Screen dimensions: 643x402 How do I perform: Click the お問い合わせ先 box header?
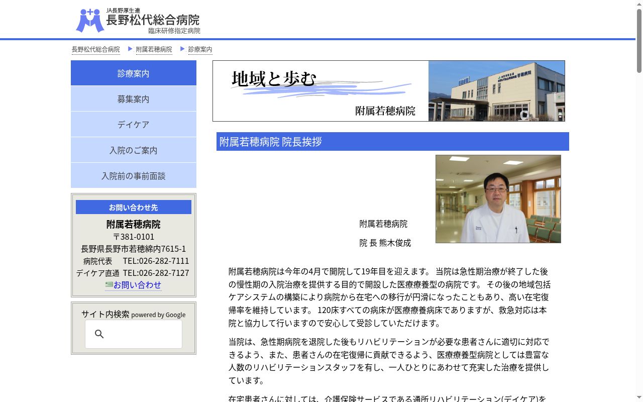pos(134,207)
